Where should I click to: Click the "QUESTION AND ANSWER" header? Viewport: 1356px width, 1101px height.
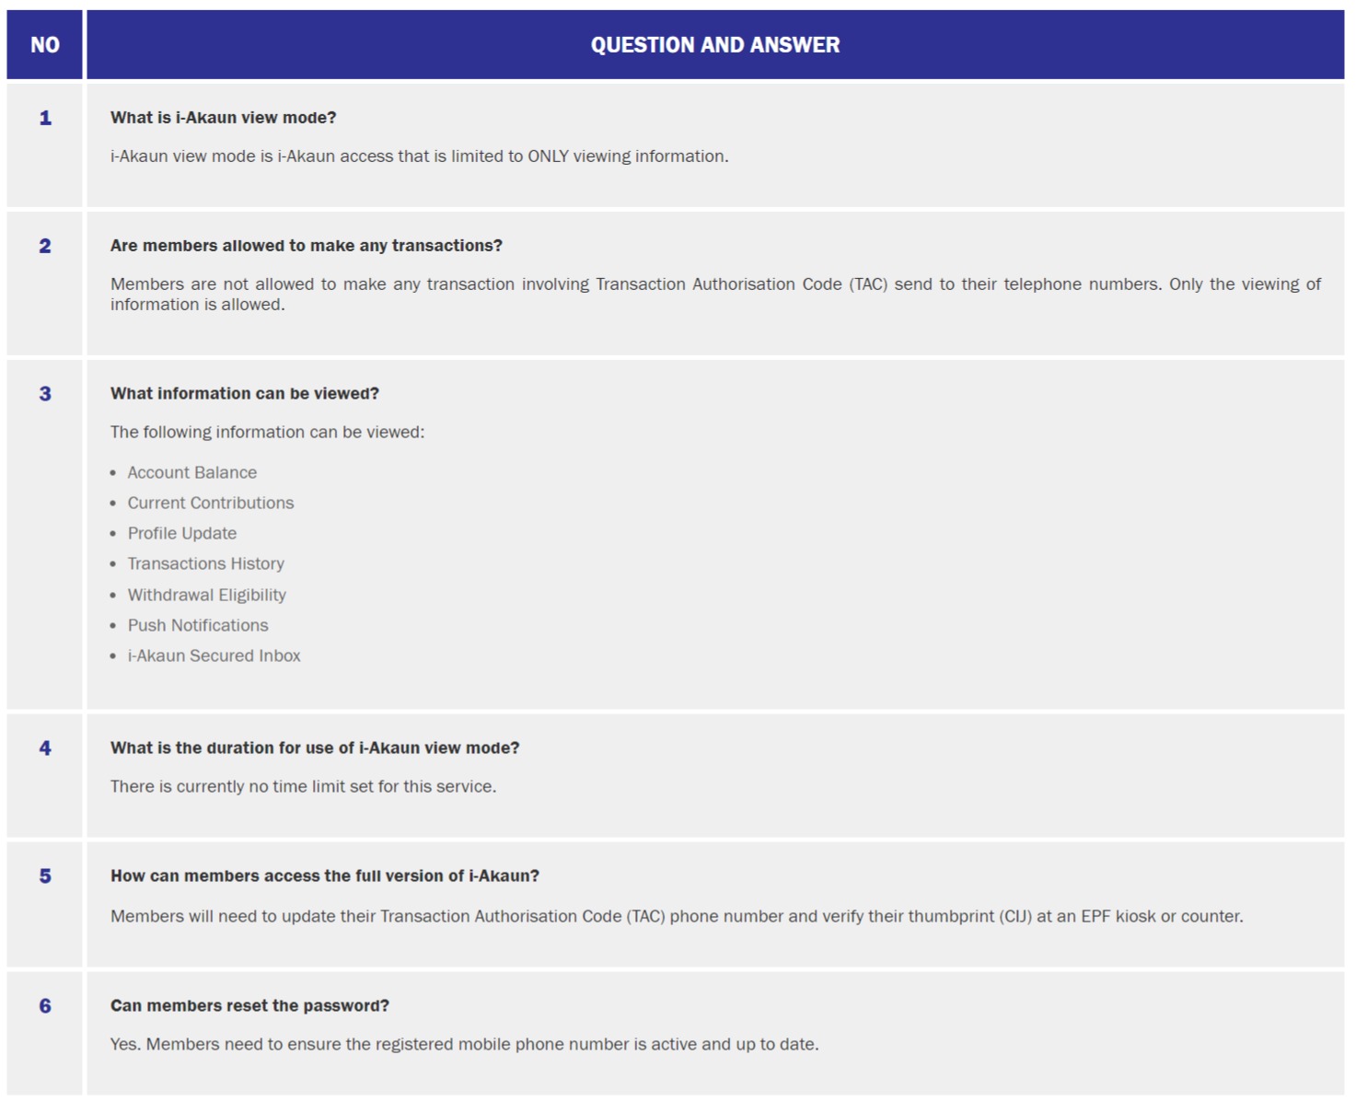tap(714, 45)
